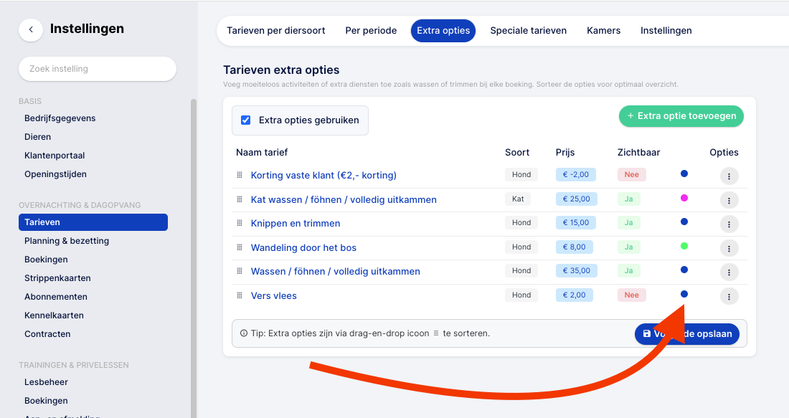Click the Nee visibility badge for Vers vlees

pyautogui.click(x=631, y=295)
